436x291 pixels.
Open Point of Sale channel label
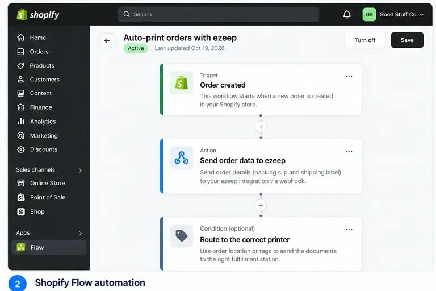[48, 197]
